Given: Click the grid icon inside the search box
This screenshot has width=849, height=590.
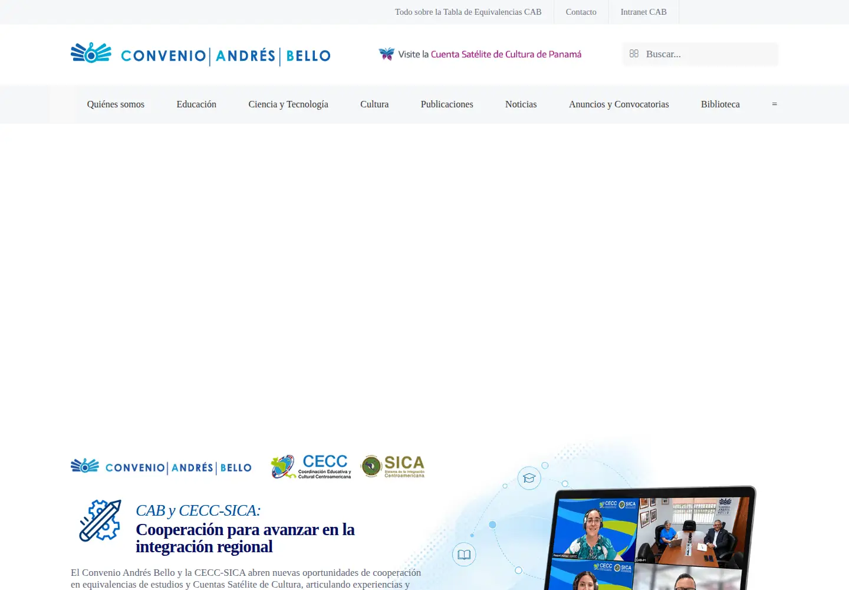Looking at the screenshot, I should point(634,54).
